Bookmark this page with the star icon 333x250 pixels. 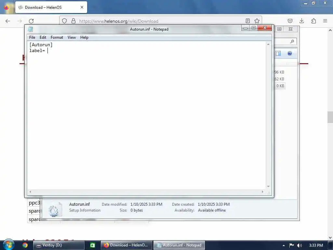point(257,21)
